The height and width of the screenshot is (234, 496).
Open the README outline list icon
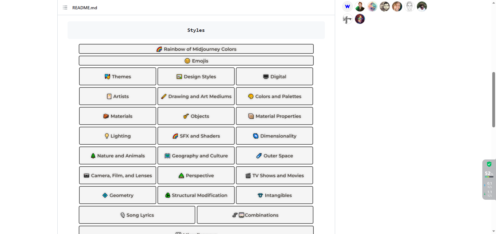click(65, 7)
